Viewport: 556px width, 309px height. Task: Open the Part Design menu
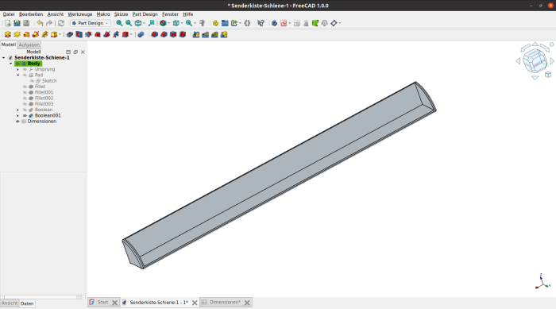click(145, 14)
